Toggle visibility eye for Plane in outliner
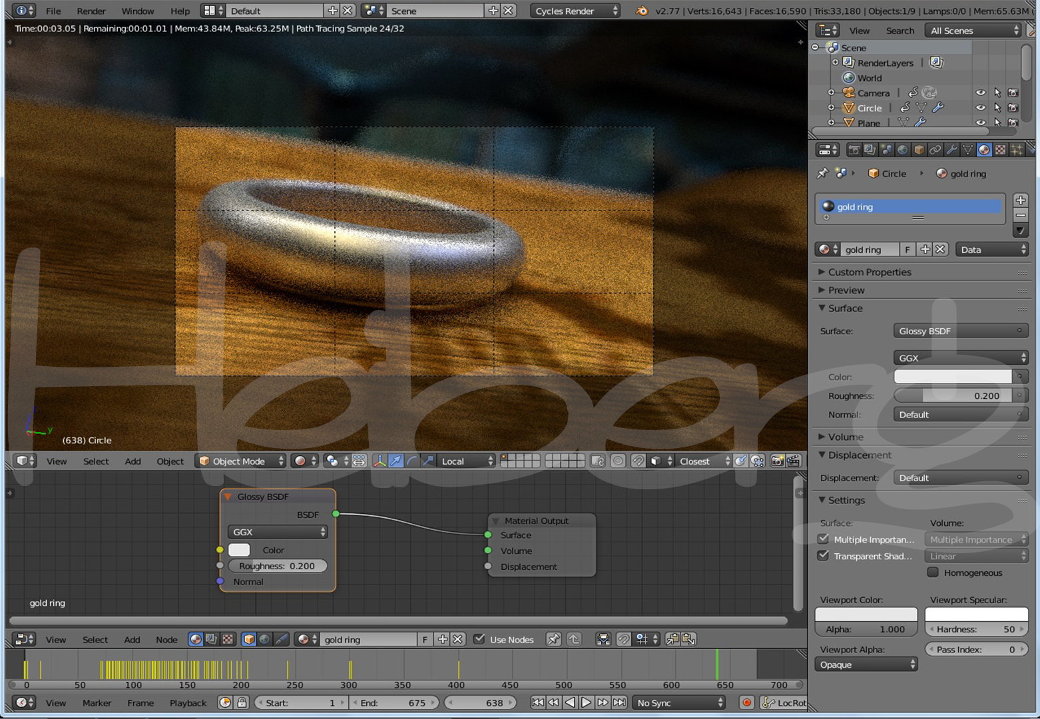The width and height of the screenshot is (1040, 719). 981,122
